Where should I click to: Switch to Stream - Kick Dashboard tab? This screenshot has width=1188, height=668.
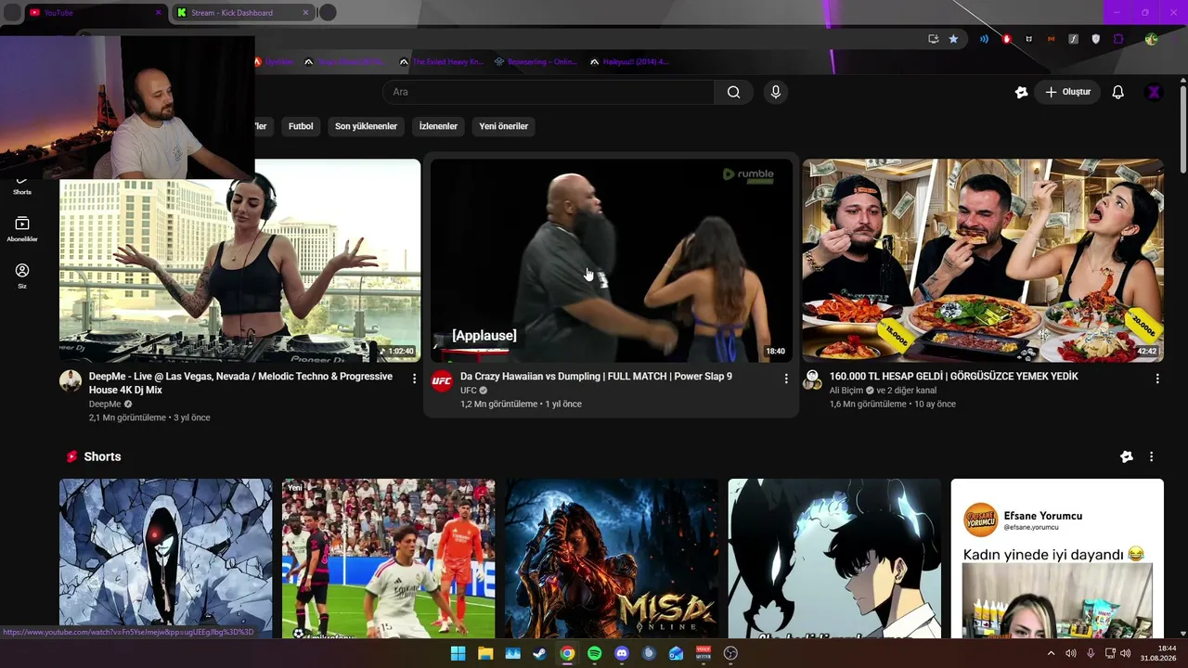point(243,13)
